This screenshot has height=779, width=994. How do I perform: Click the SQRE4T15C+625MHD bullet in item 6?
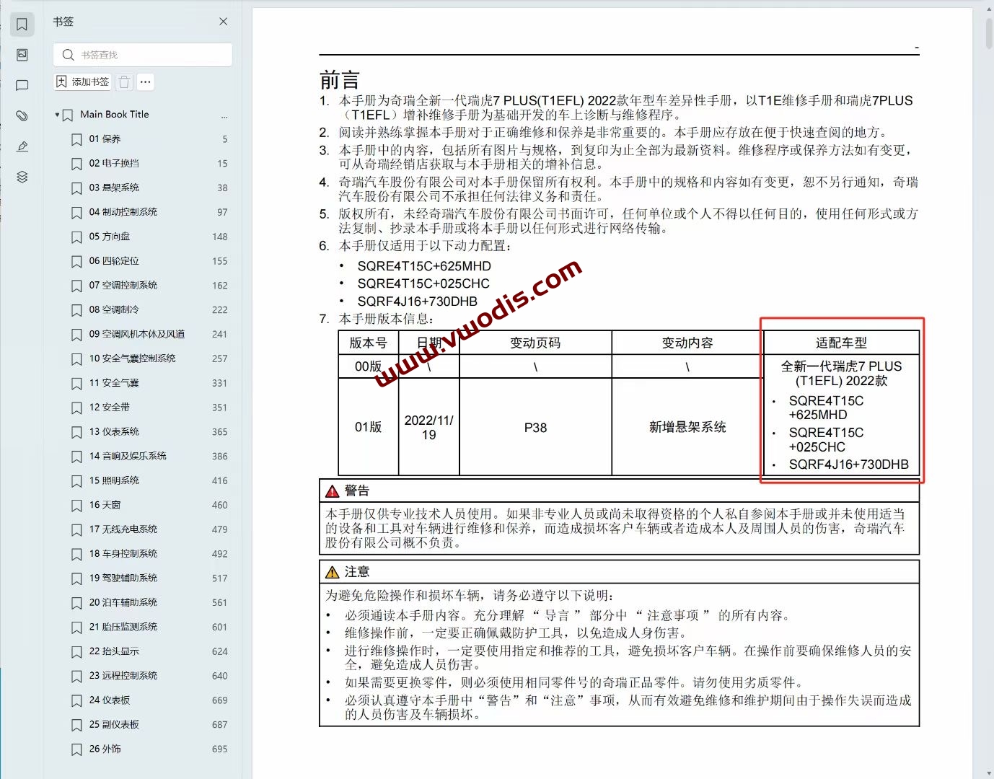click(x=424, y=266)
